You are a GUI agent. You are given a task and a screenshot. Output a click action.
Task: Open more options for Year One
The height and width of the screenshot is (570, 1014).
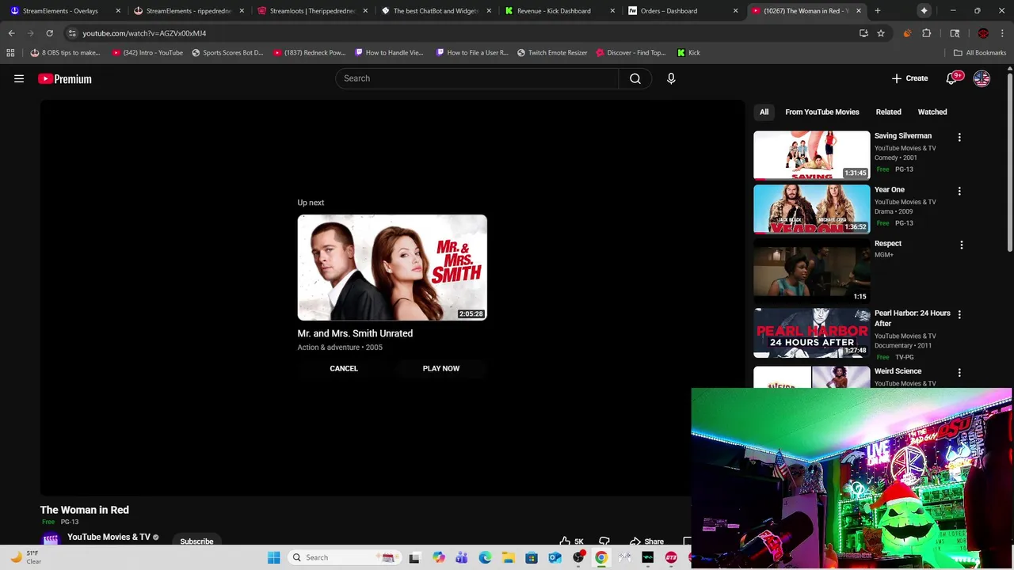coord(959,191)
